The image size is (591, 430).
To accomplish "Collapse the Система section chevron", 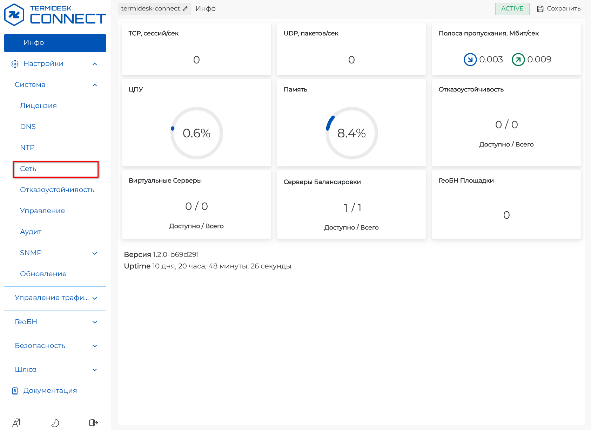I will pos(95,85).
